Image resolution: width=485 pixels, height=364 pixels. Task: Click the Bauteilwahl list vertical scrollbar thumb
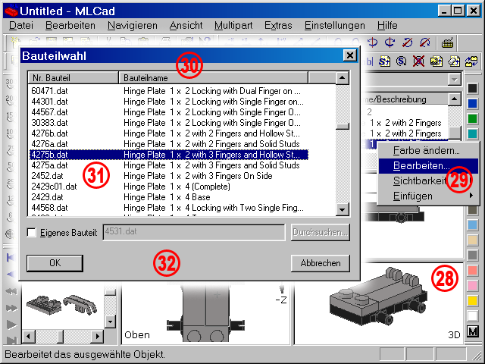(x=342, y=126)
